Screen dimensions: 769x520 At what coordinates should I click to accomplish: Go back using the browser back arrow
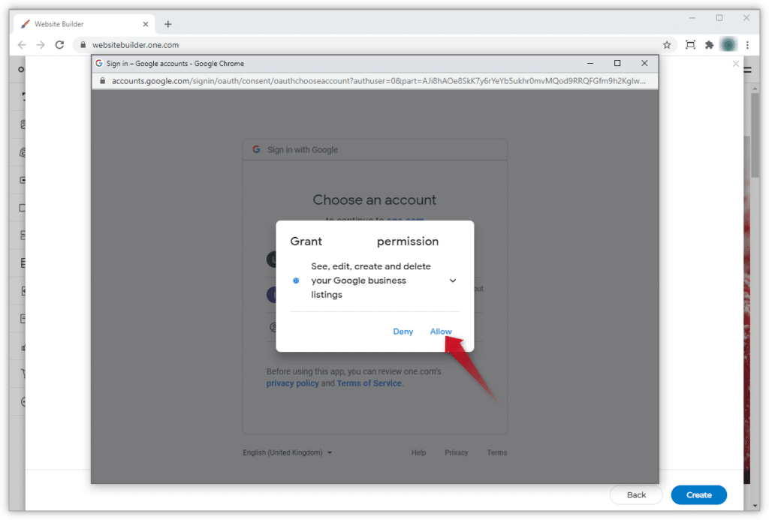click(x=22, y=45)
